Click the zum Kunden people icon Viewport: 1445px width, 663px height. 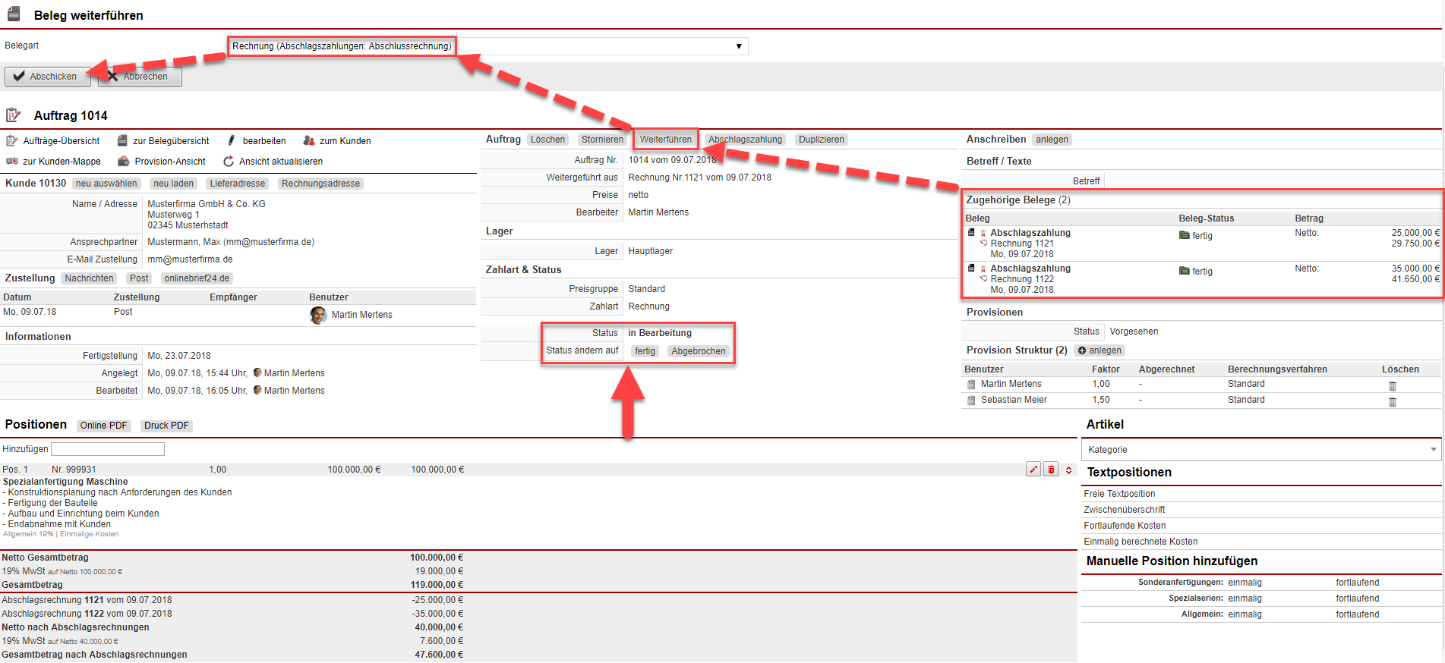pos(309,140)
